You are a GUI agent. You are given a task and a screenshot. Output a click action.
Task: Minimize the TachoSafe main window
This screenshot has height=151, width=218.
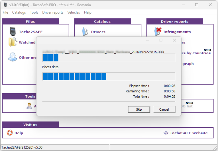pyautogui.click(x=184, y=5)
